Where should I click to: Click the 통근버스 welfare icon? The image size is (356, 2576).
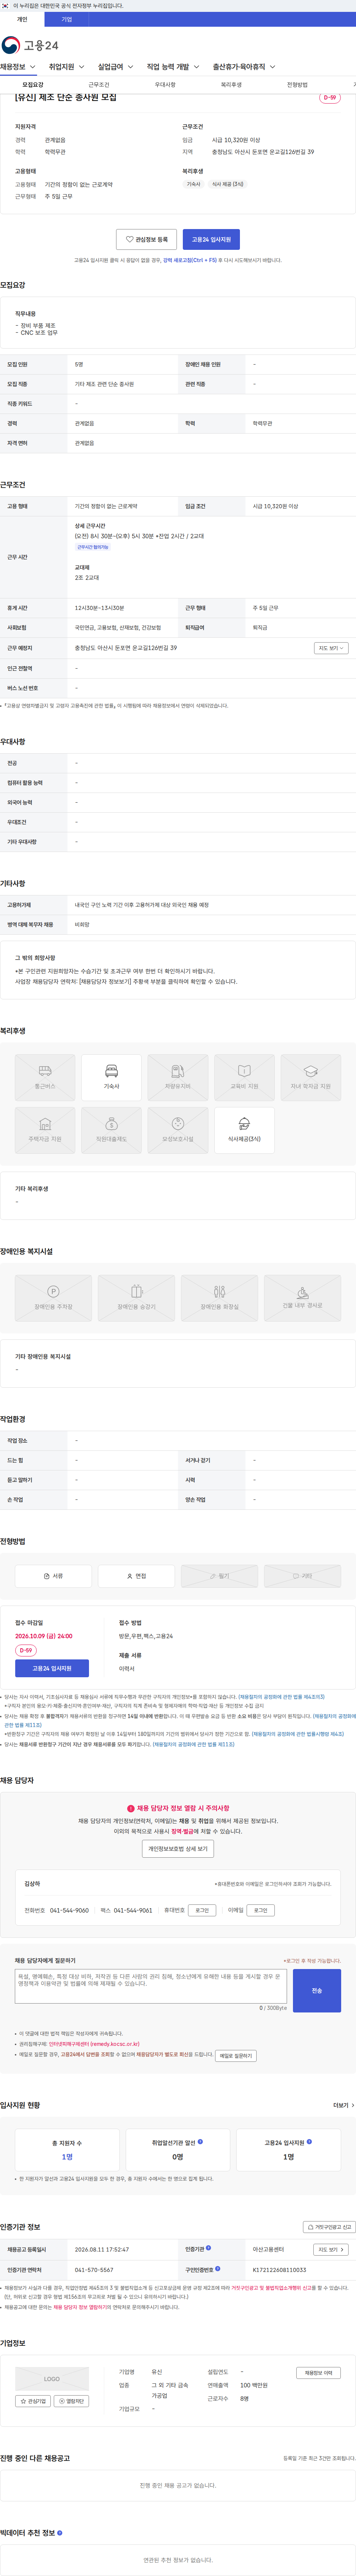[x=45, y=1077]
